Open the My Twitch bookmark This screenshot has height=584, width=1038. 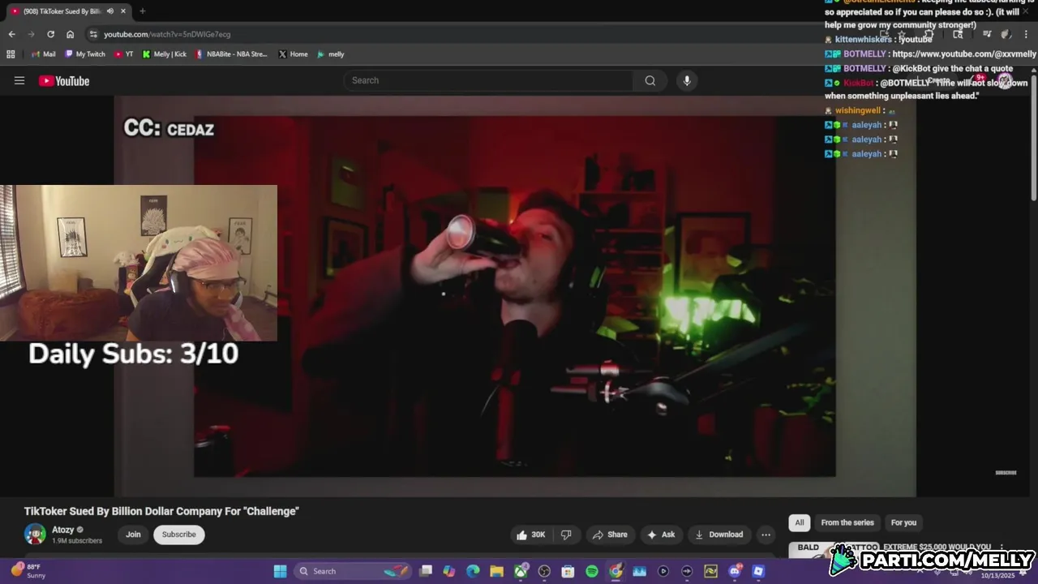click(85, 54)
